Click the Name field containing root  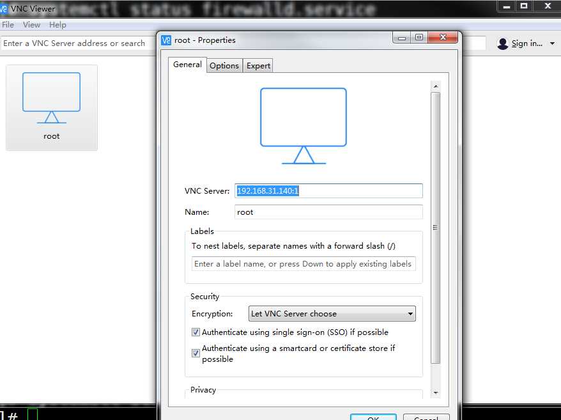(328, 212)
